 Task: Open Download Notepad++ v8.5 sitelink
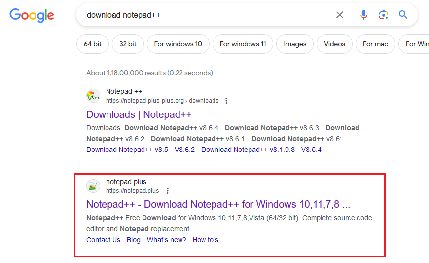pyautogui.click(x=127, y=150)
